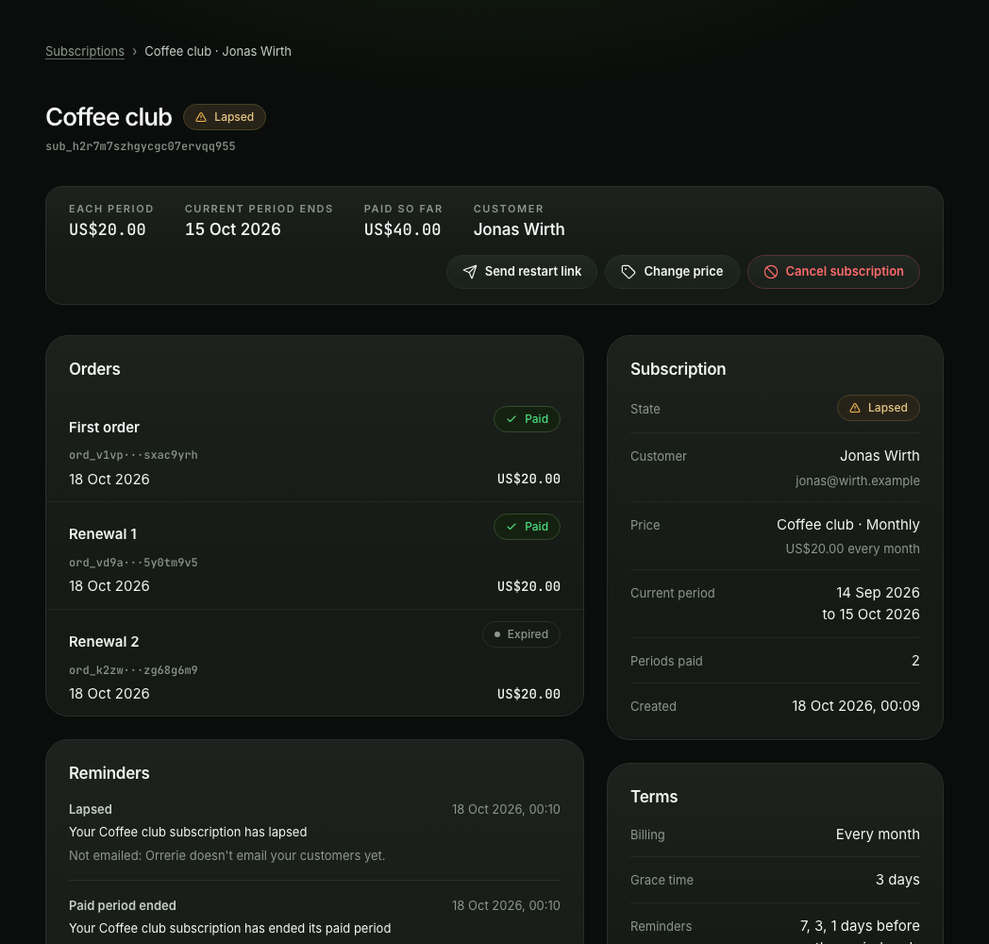
Task: Click the warning triangle in the State row badge
Action: (855, 408)
